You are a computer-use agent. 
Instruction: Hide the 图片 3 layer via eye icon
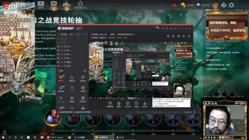58,54
